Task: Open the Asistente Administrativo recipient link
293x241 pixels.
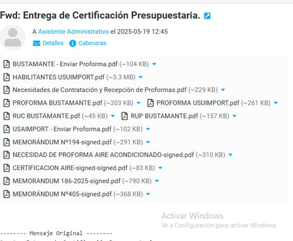Action: pos(73,32)
